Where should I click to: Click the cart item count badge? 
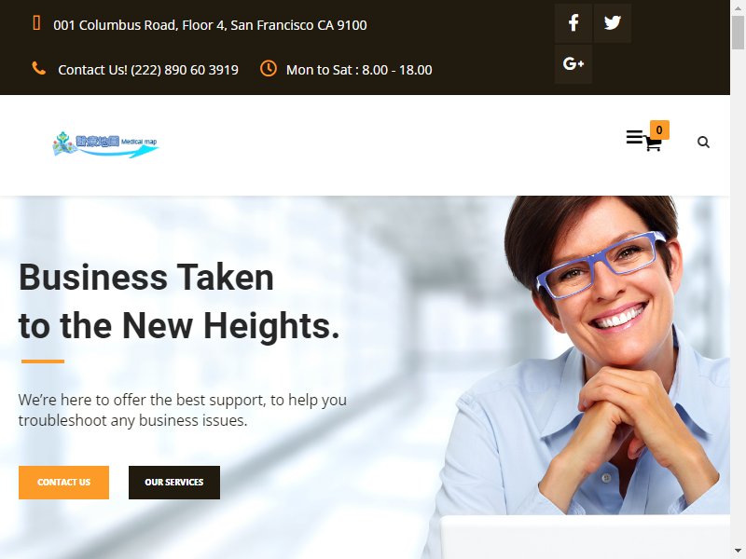pos(659,130)
